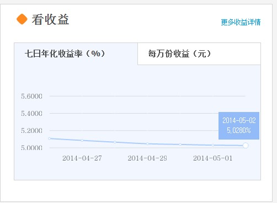Click the 看收益 section heading
This screenshot has height=203, width=277.
(x=50, y=19)
